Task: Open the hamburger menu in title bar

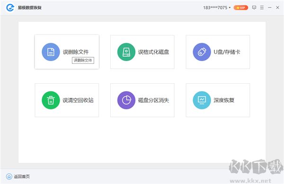Action: click(x=262, y=8)
